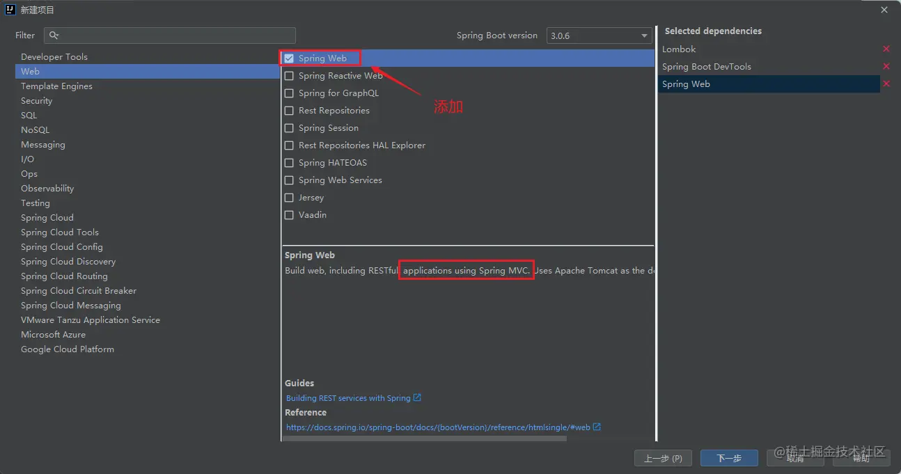Select Microsoft Azure category

click(x=147, y=335)
